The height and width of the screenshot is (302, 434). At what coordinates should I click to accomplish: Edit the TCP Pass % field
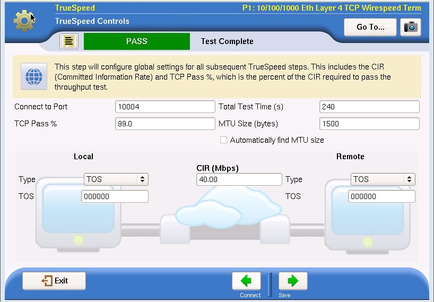coord(165,124)
